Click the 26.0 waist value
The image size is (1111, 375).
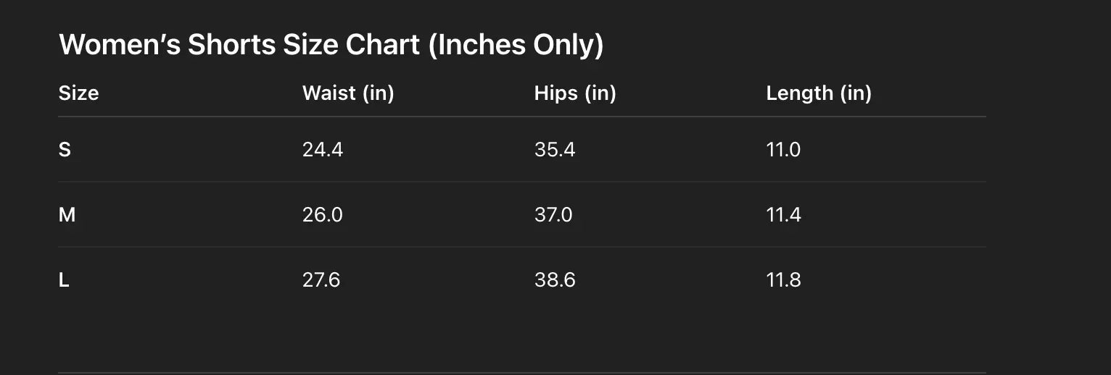323,215
